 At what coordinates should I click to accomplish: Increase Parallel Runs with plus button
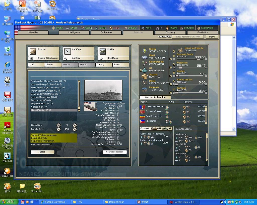point(75,129)
